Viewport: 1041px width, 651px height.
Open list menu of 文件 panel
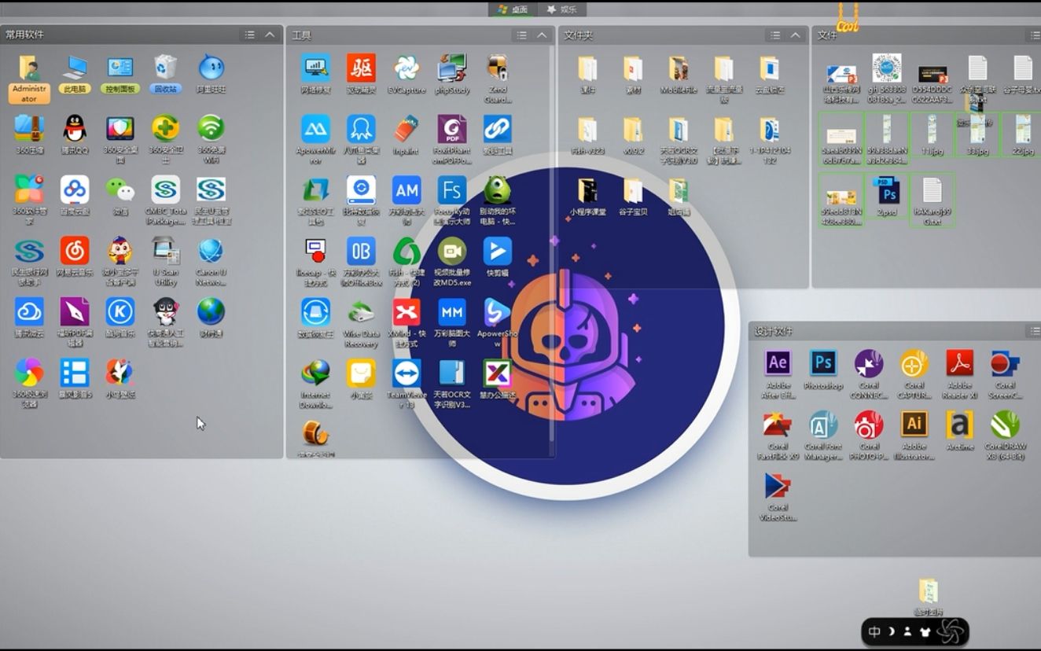1035,35
